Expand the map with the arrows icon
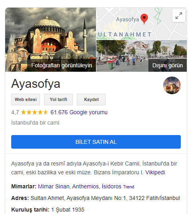 point(178,16)
